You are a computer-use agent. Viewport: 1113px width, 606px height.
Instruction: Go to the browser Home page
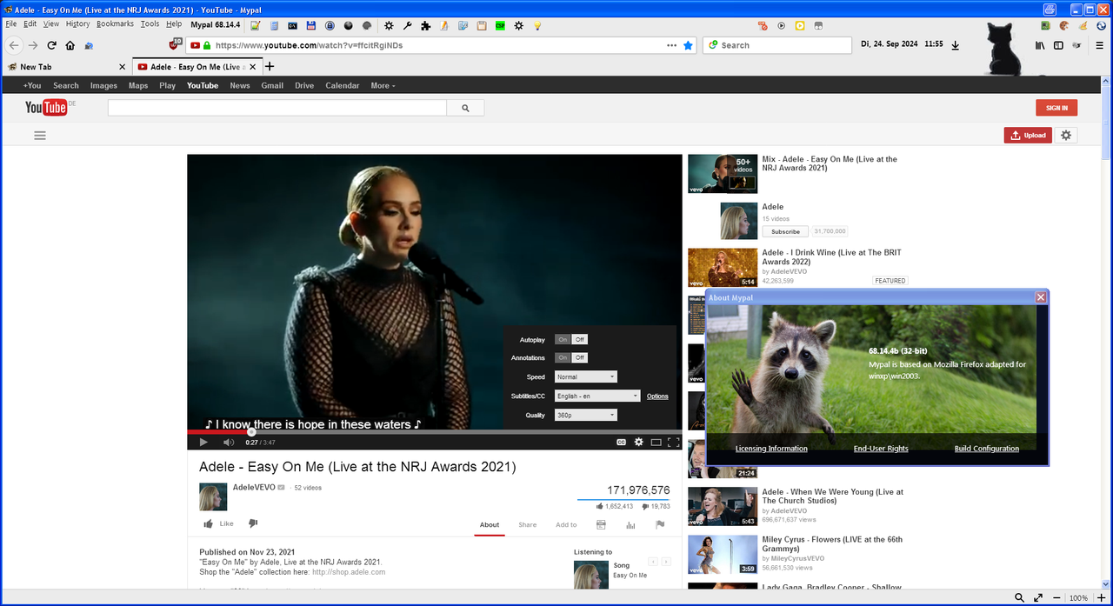(x=70, y=45)
